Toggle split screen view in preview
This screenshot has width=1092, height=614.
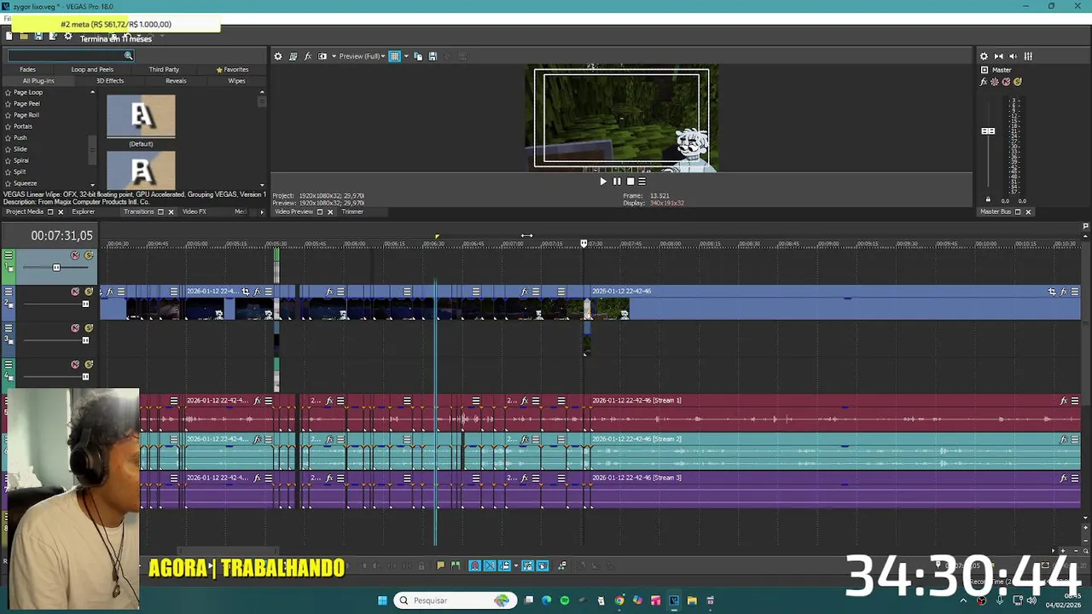(322, 56)
